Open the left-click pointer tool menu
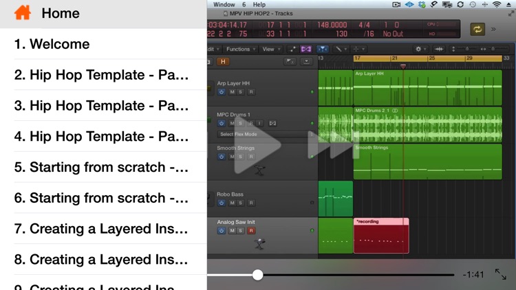 [x=341, y=49]
